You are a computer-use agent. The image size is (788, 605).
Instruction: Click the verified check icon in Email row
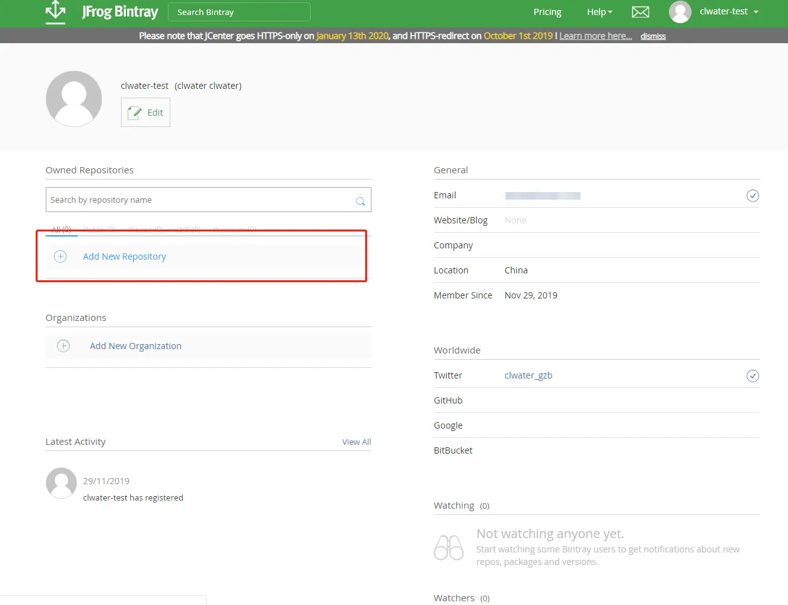[753, 196]
